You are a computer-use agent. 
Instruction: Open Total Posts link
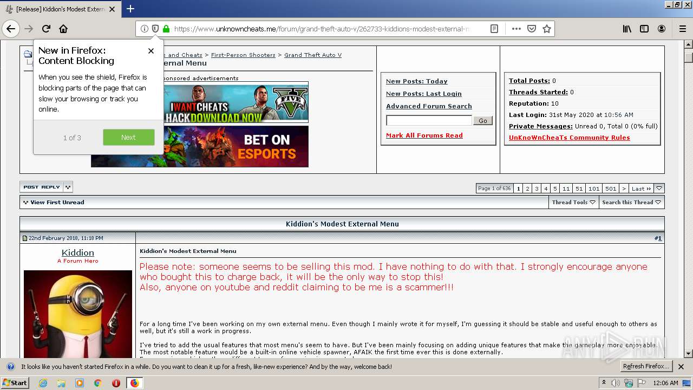529,81
